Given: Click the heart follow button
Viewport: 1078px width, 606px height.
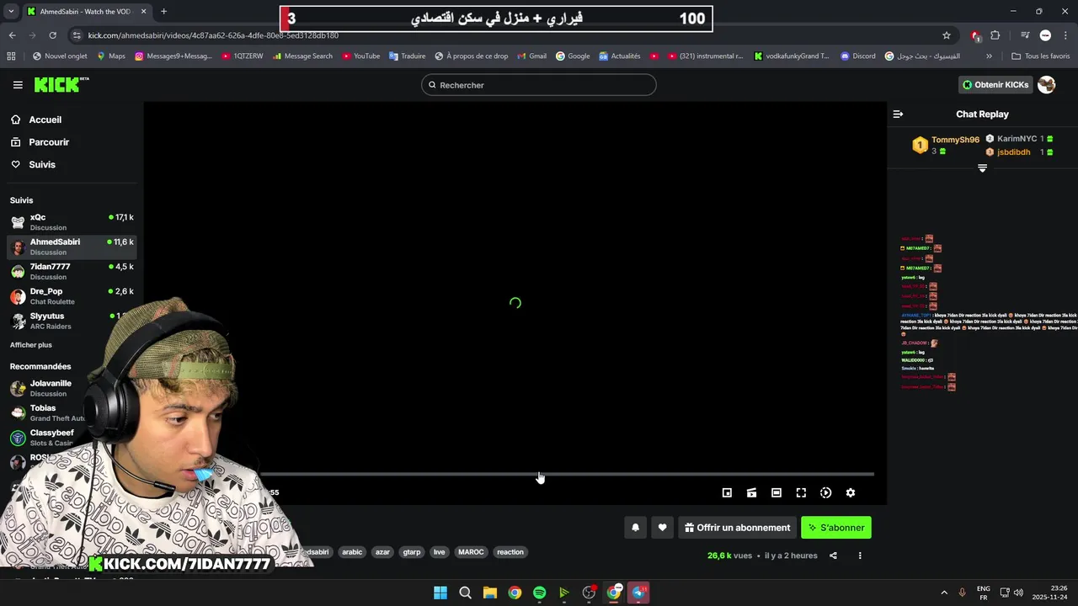Looking at the screenshot, I should [x=662, y=528].
